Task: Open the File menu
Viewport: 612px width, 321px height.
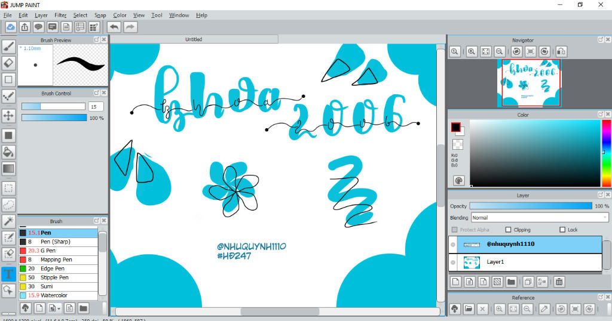Action: 7,15
